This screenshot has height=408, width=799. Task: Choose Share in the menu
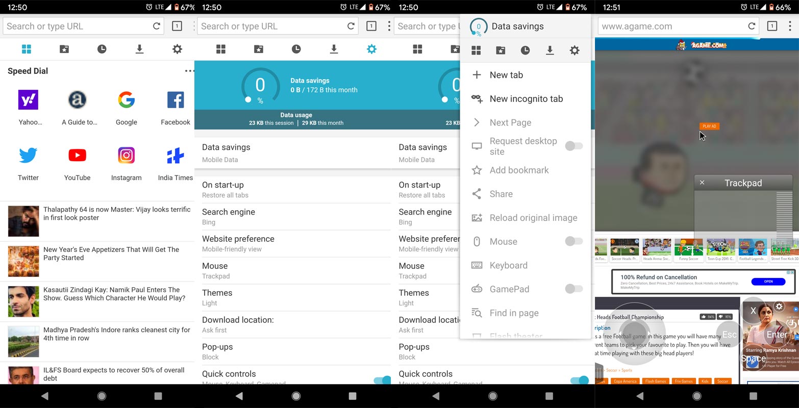[526, 194]
